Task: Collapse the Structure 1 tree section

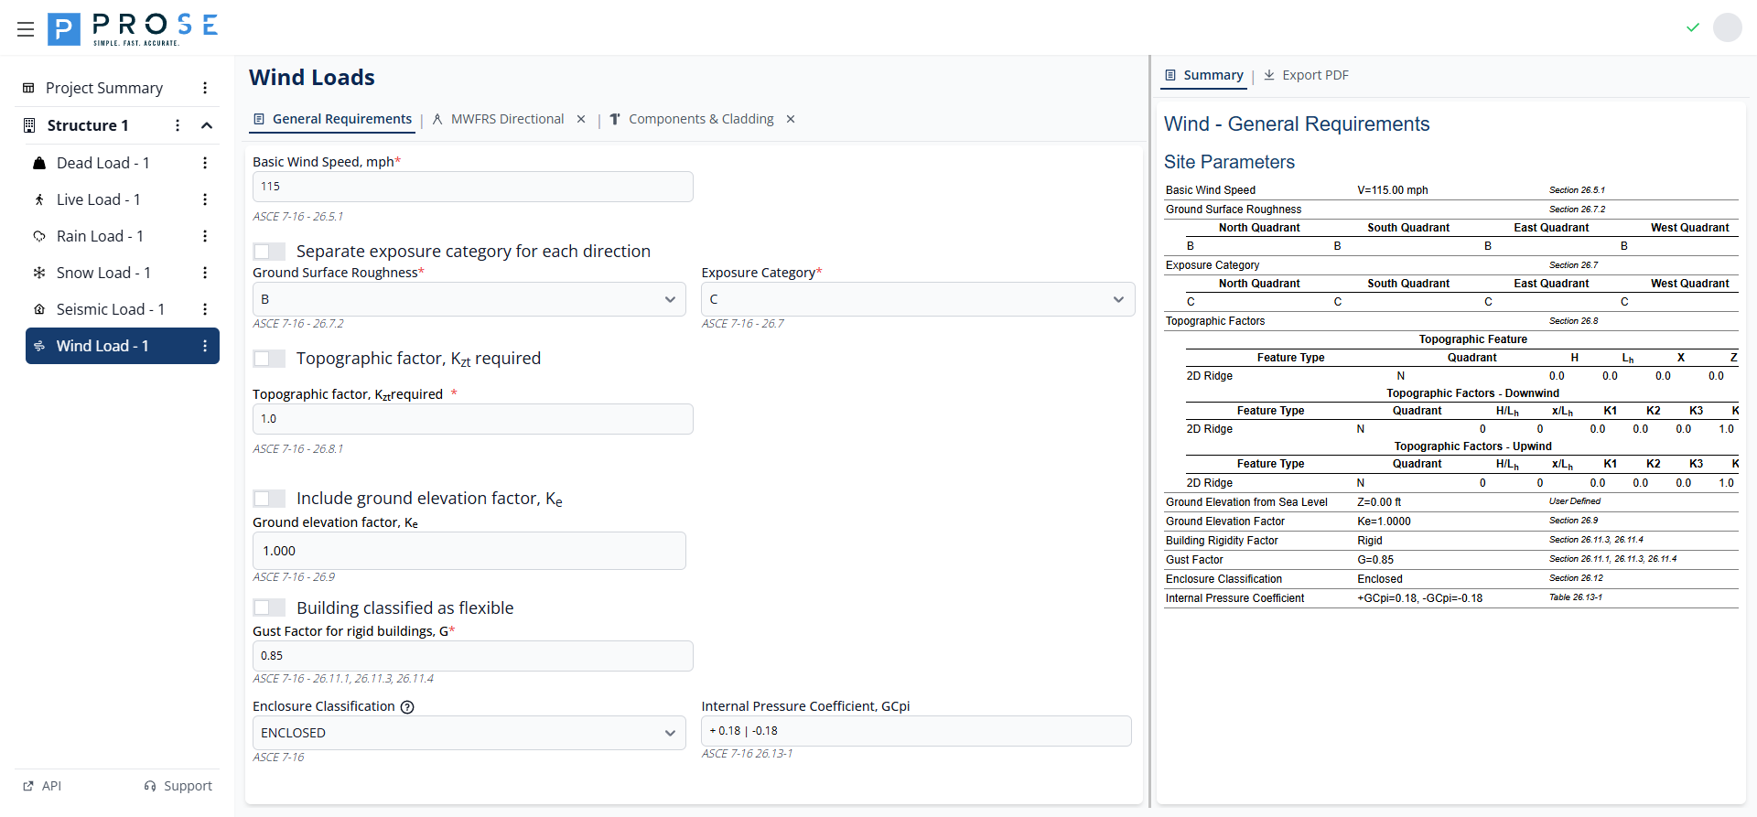Action: 207,125
